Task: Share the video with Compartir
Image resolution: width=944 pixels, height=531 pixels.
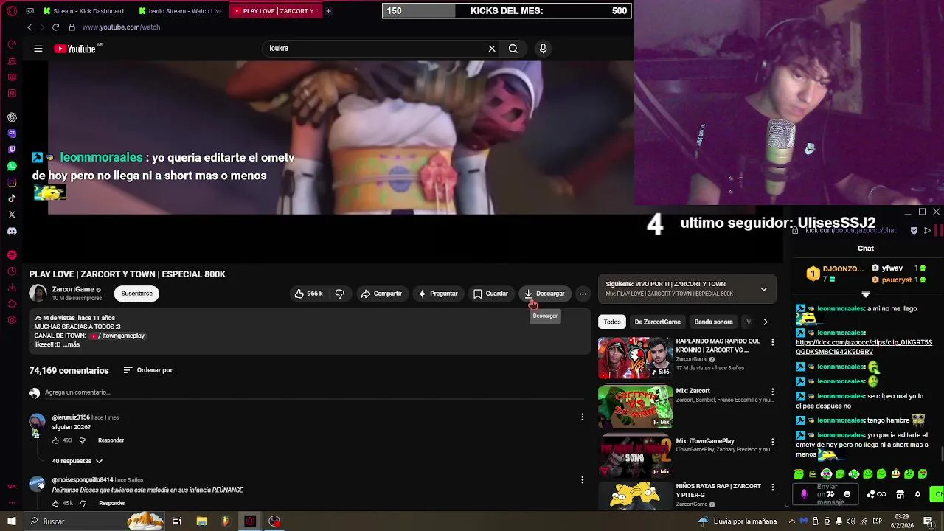Action: tap(381, 294)
